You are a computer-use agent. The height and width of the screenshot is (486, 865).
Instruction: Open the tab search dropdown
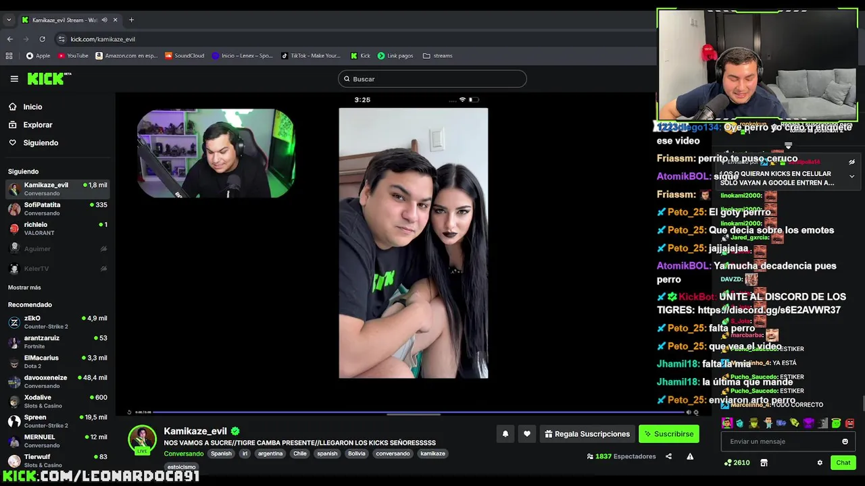click(x=9, y=20)
